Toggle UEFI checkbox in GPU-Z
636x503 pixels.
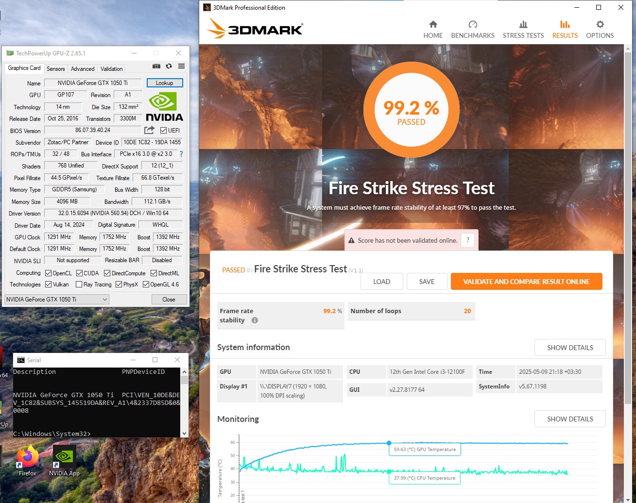click(163, 130)
